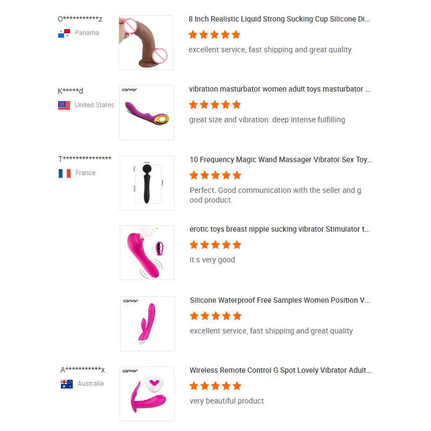Viewport: 431px width, 431px height.
Task: Click the Australia country label
Action: (91, 384)
